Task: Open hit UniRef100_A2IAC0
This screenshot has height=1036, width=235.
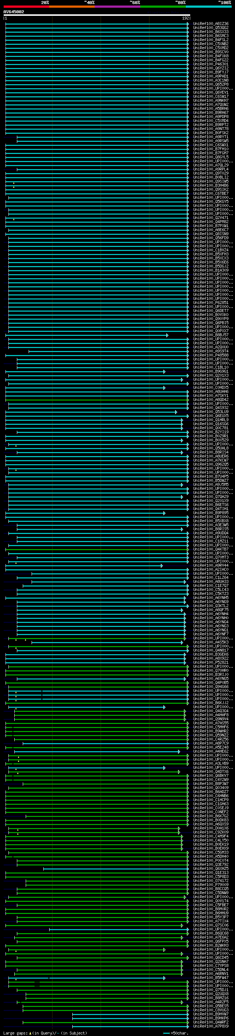Action: pyautogui.click(x=211, y=570)
